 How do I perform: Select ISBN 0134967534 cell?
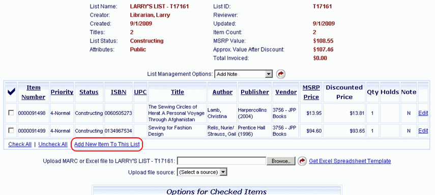(x=119, y=131)
